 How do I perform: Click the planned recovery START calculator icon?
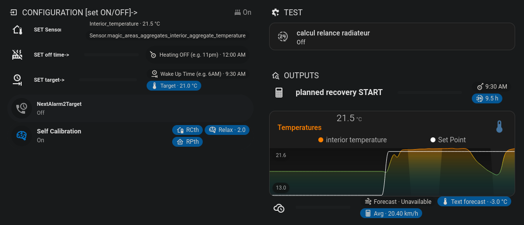[x=279, y=93]
